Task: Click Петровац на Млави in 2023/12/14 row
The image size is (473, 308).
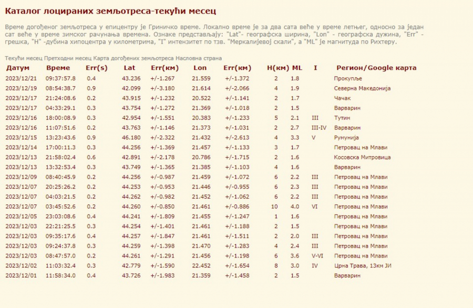Action: (361, 148)
